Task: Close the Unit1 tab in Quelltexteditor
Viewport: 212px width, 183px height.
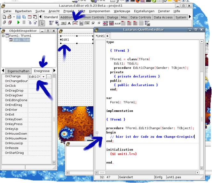Action: point(107,36)
